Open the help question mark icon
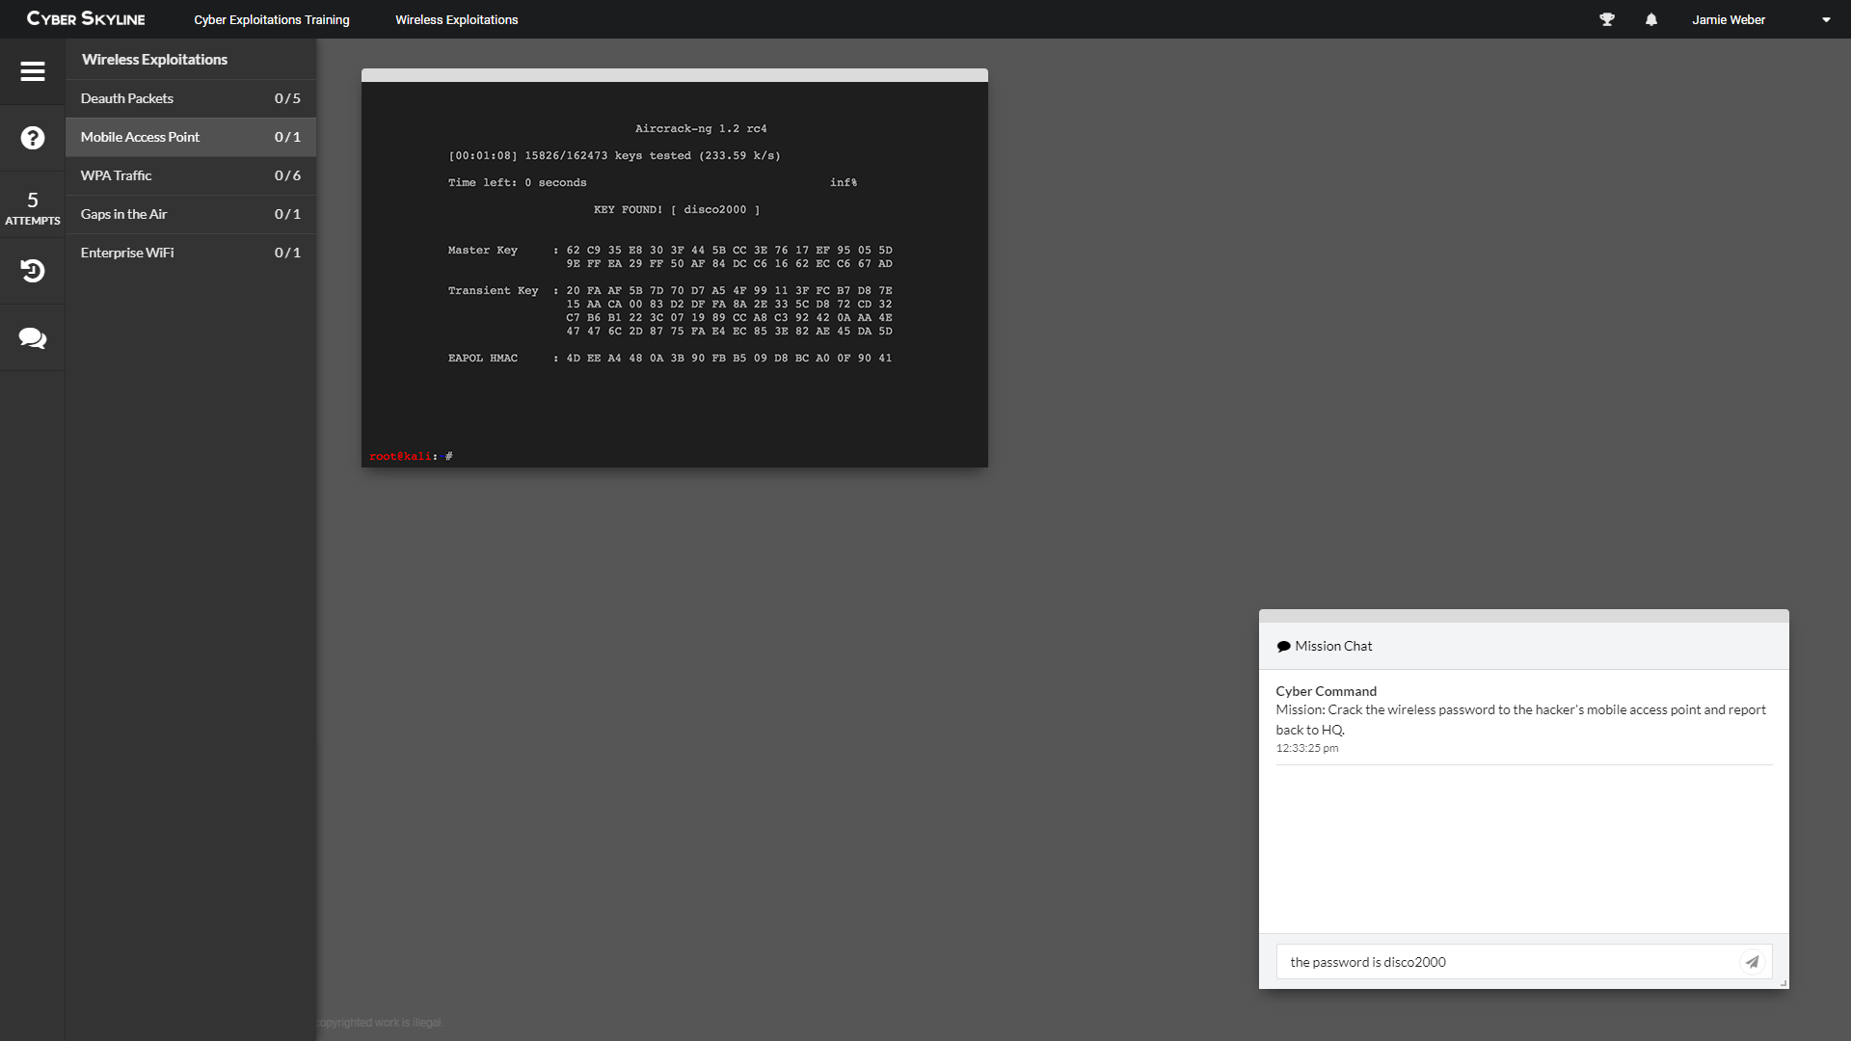The image size is (1851, 1041). point(33,138)
